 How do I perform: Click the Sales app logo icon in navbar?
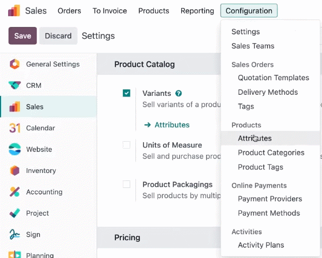[14, 10]
